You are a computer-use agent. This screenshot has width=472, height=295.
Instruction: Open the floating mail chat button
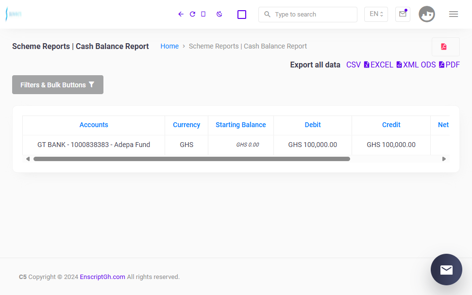pos(446,269)
